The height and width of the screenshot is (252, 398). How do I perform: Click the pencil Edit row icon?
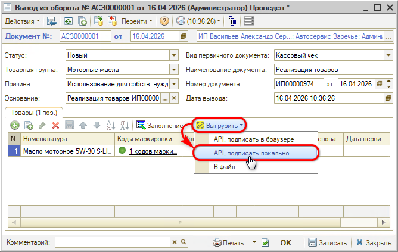[42, 125]
